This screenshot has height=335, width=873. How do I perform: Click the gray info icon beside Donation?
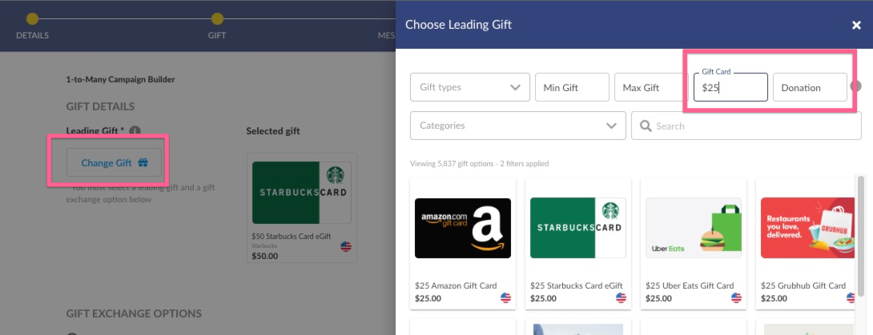(x=855, y=86)
